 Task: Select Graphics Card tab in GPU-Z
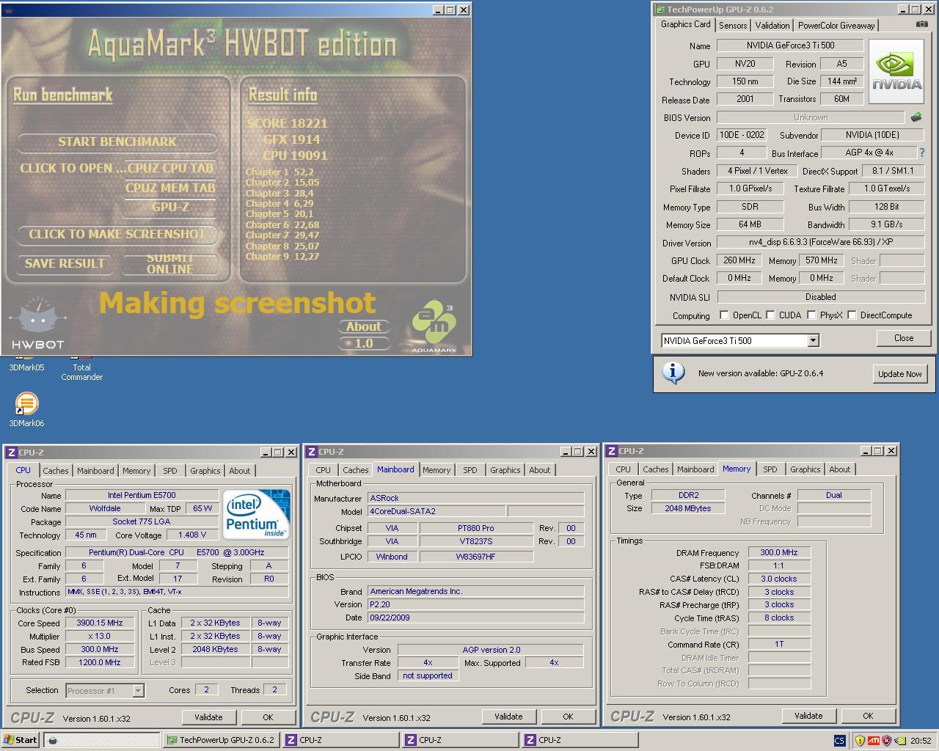[x=685, y=24]
